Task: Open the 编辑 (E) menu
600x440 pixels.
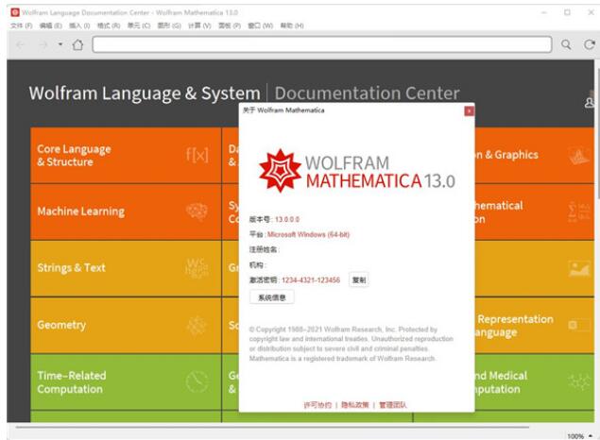Action: coord(50,25)
